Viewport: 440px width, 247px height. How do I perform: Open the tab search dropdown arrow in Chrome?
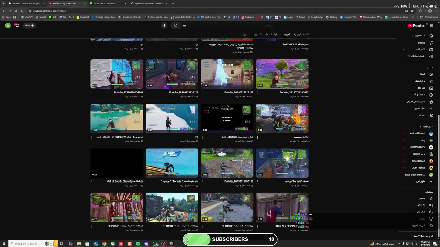pos(3,3)
